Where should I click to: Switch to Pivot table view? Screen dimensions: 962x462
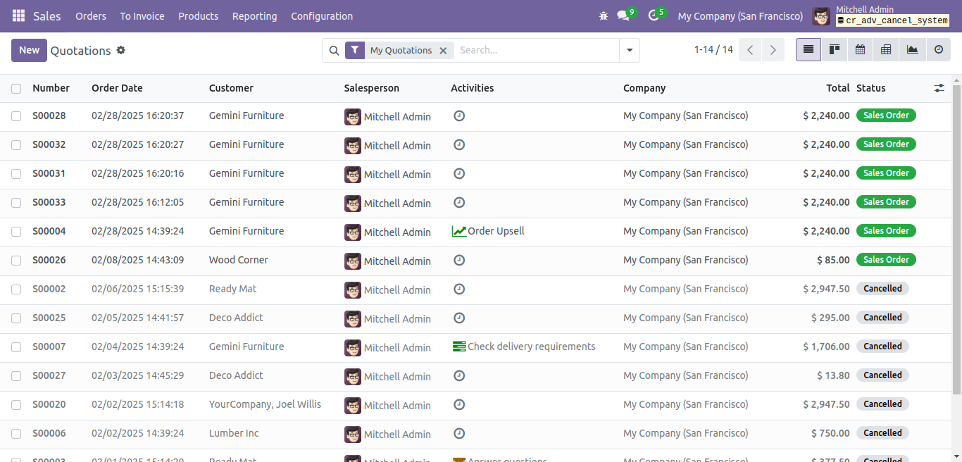coord(886,50)
